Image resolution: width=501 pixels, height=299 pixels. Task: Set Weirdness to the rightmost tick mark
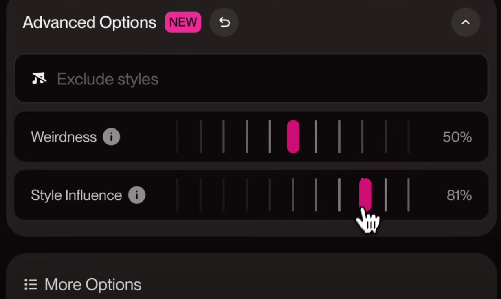coord(408,137)
